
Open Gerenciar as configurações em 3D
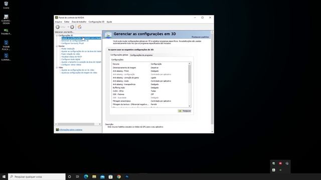click(75, 41)
